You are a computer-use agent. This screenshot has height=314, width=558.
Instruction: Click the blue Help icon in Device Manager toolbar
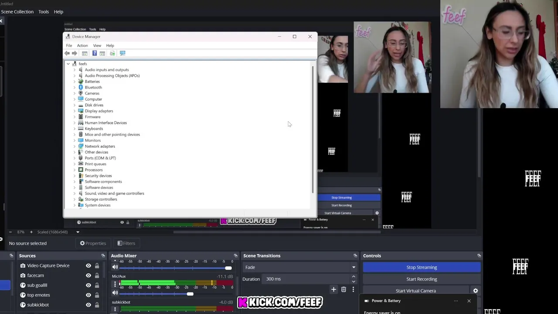tap(95, 53)
